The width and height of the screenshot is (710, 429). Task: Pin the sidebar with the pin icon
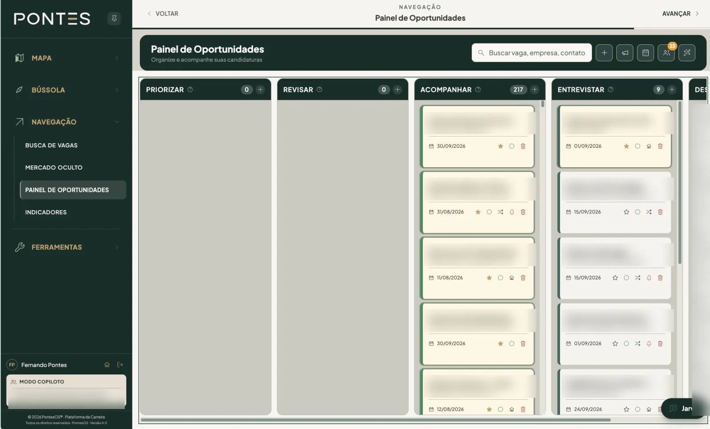click(114, 18)
